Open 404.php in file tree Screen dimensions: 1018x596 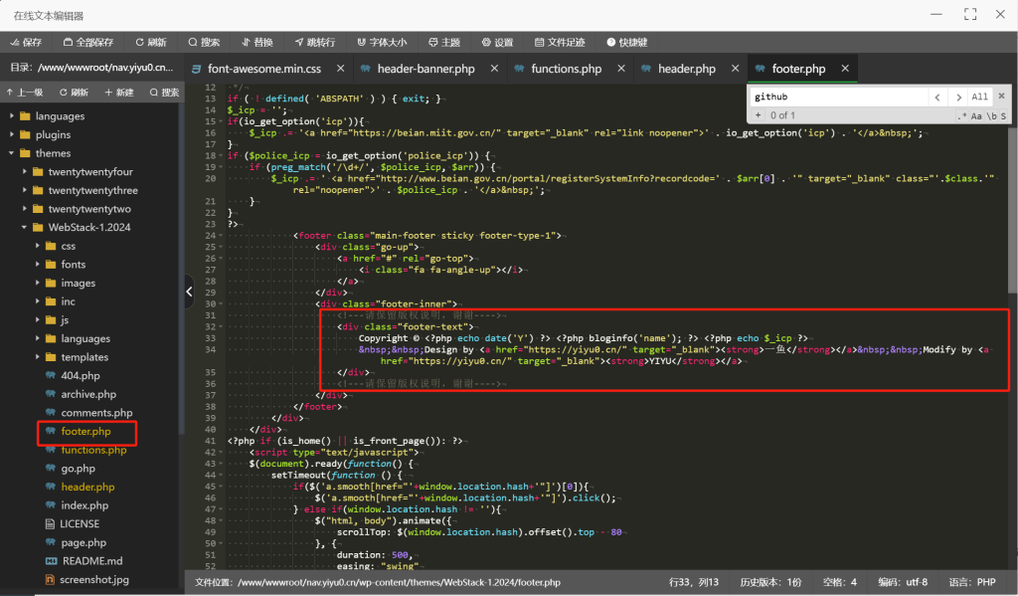coord(80,376)
